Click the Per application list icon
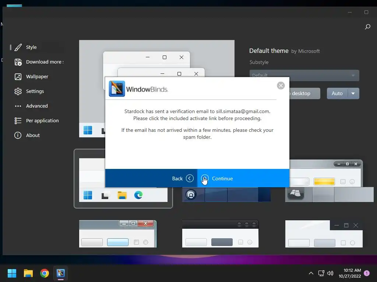Image resolution: width=377 pixels, height=282 pixels. click(x=18, y=120)
